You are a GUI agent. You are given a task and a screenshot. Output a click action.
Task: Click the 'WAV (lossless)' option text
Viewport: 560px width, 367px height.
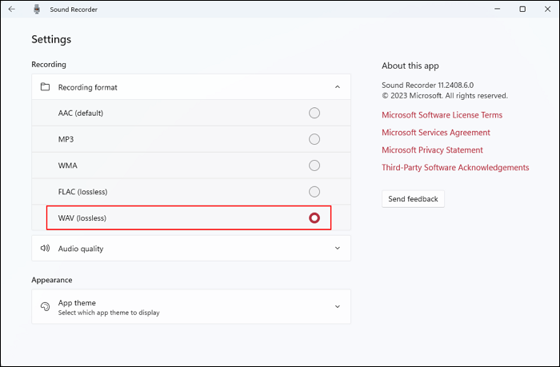82,218
